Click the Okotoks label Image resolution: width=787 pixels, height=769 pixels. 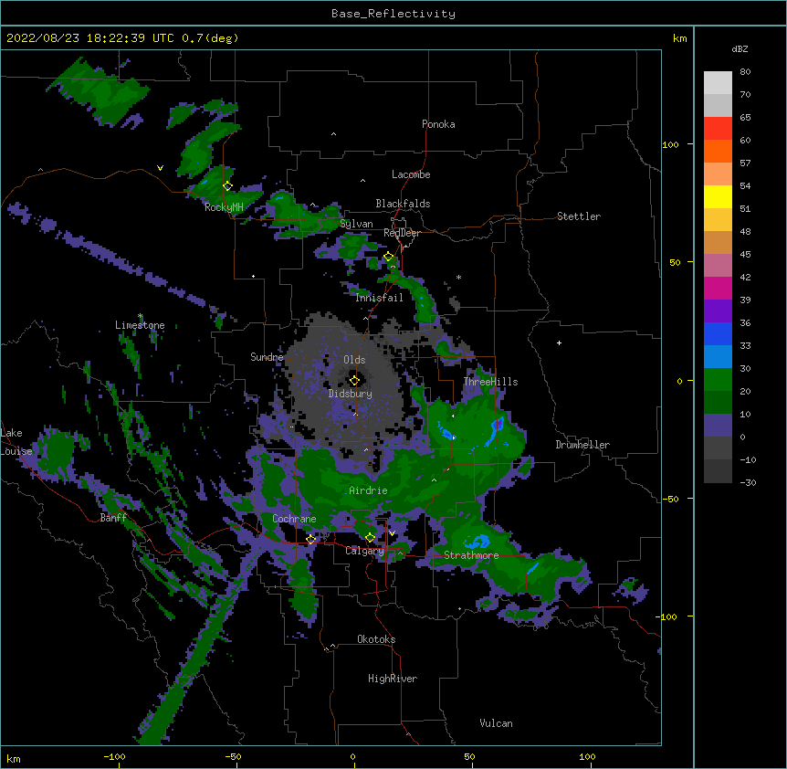coord(376,639)
